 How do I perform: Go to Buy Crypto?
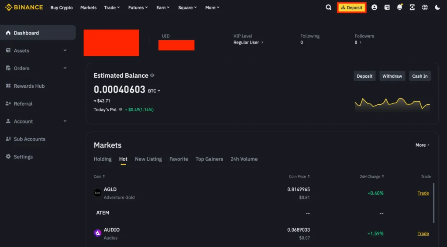pyautogui.click(x=62, y=8)
